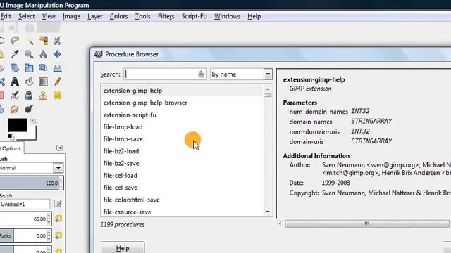
Task: Open the Select menu
Action: point(27,16)
